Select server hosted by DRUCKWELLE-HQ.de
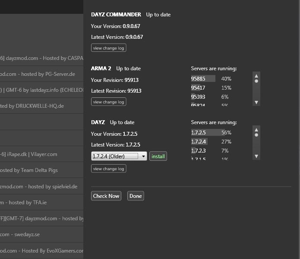 point(41,106)
